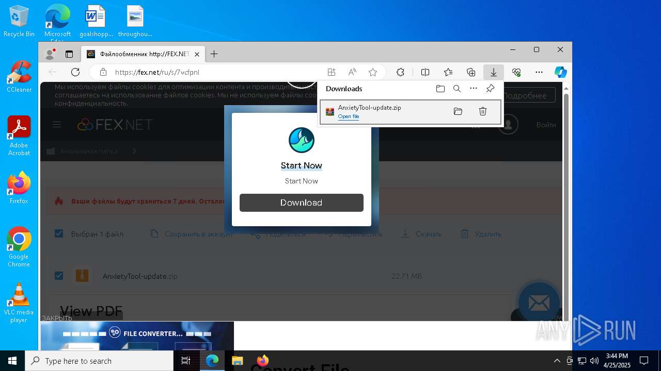Click the Скачать download action

(x=421, y=234)
